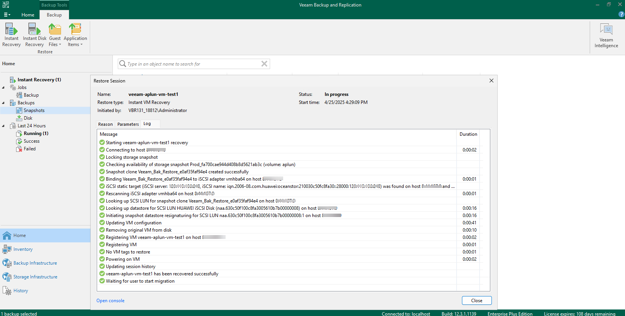
Task: Select Success sessions item
Action: tap(31, 141)
